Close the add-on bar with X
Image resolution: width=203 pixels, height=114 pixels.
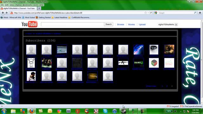[x=2, y=106]
